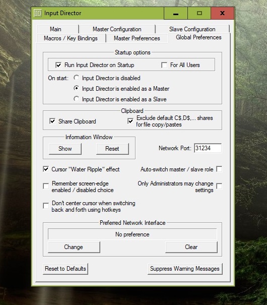
Task: Enable the For All Users checkbox
Action: (164, 65)
